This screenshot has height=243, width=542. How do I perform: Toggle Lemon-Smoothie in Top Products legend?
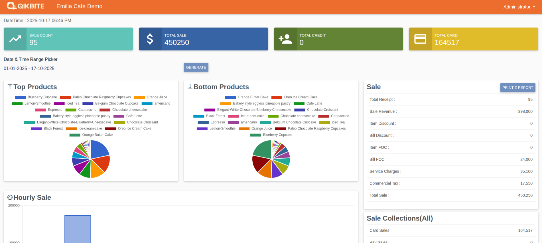click(31, 104)
